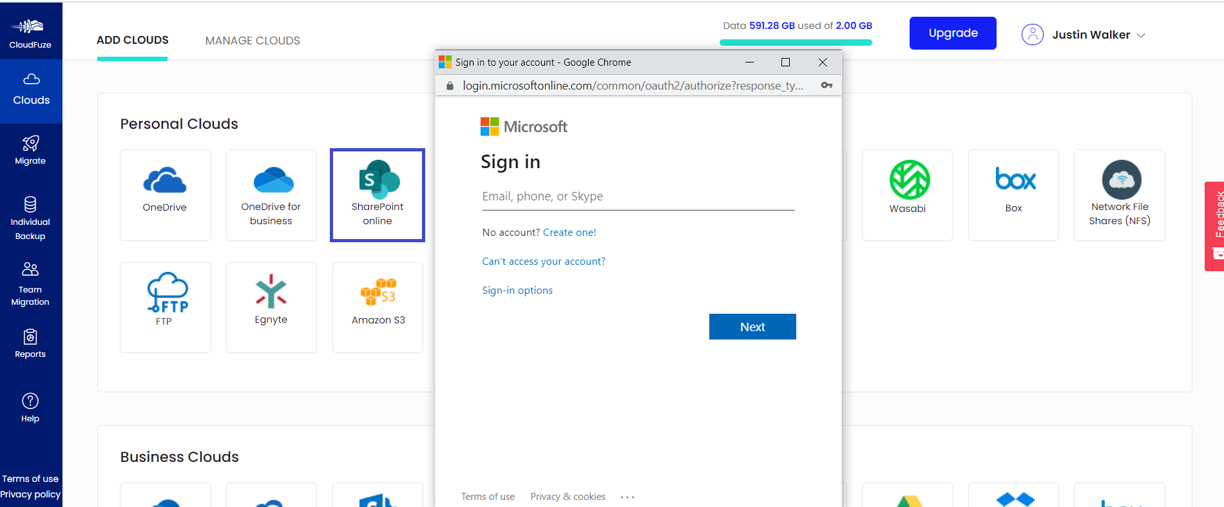This screenshot has height=507, width=1224.
Task: Click the Microsoft logo in popup
Action: (524, 126)
